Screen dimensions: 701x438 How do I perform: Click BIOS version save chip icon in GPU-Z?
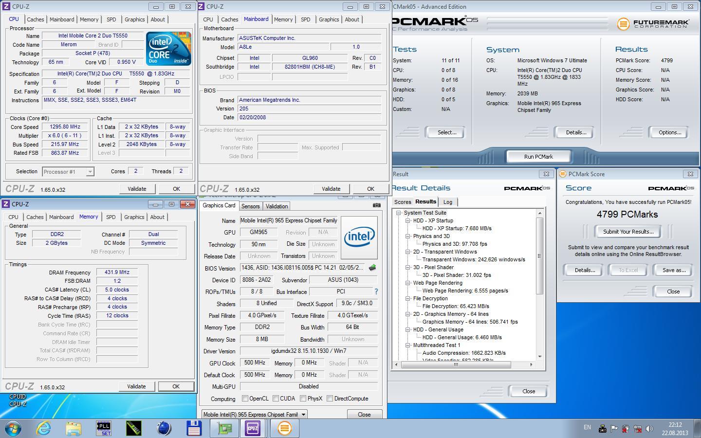(x=372, y=268)
